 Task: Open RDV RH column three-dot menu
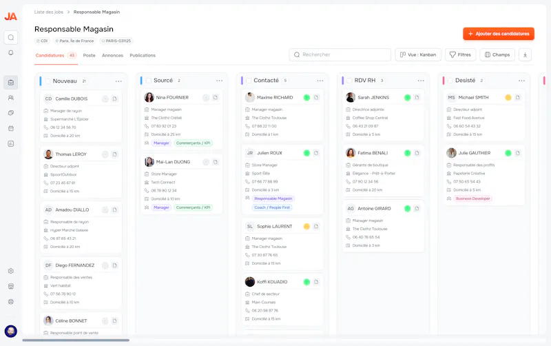[x=421, y=81]
